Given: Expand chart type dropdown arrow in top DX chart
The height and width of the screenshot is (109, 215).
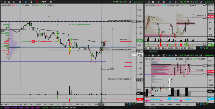Looking at the screenshot, I should (x=172, y=2).
